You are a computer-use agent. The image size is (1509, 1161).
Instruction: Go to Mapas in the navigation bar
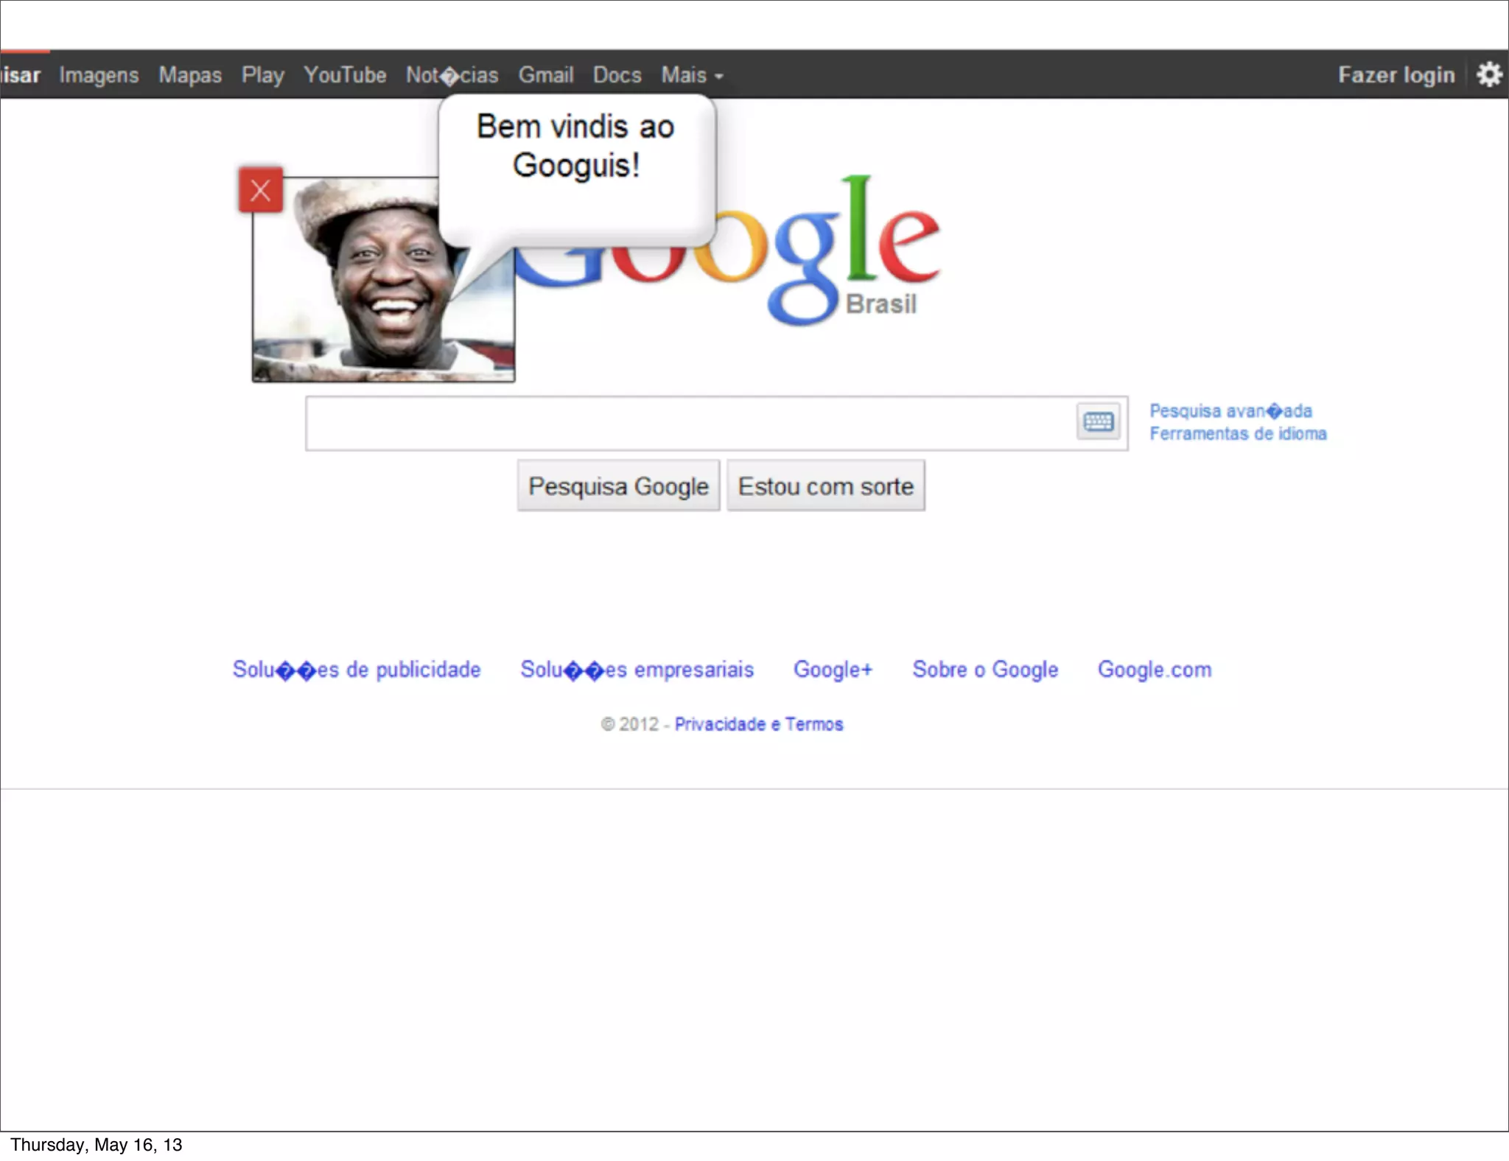tap(190, 75)
